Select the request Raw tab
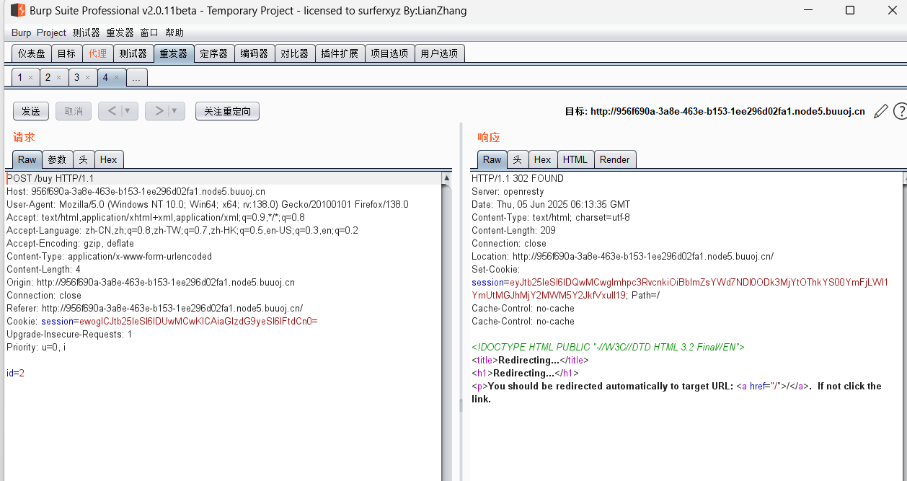Image resolution: width=907 pixels, height=481 pixels. 27,159
